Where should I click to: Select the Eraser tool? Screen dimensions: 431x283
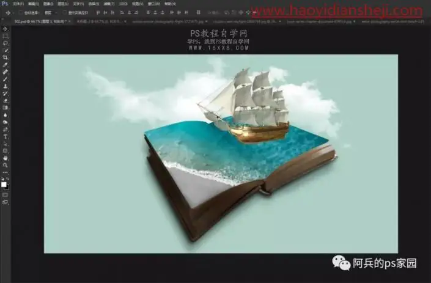point(6,101)
